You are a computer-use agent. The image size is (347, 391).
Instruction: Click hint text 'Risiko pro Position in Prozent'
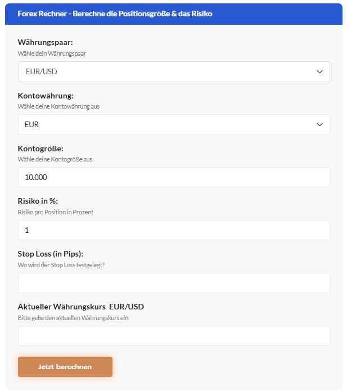(x=55, y=212)
